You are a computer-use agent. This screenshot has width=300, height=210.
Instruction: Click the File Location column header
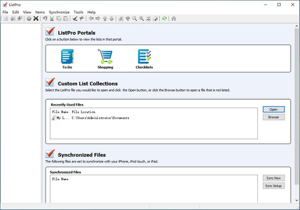click(84, 112)
